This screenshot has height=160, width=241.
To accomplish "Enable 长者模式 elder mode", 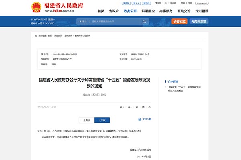I will click(x=180, y=21).
